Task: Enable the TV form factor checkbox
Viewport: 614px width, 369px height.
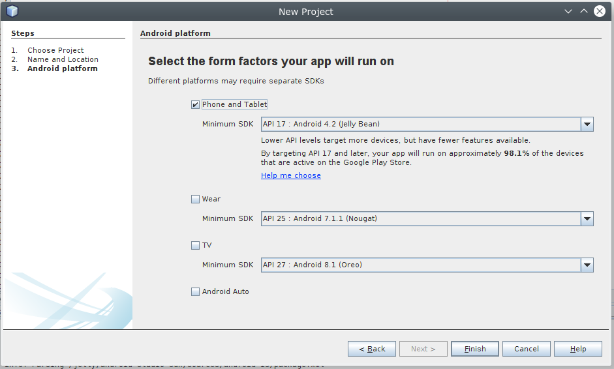Action: (195, 245)
